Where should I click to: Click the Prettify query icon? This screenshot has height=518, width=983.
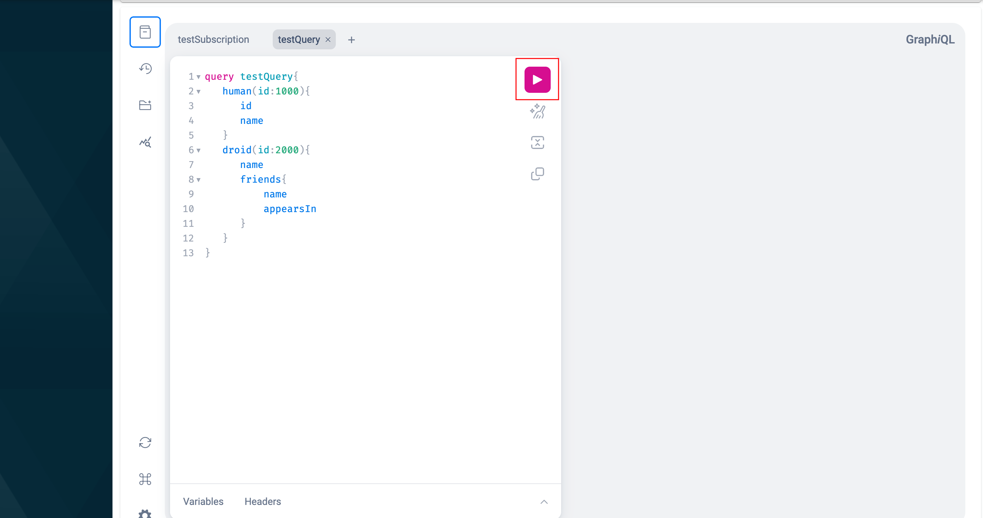537,111
